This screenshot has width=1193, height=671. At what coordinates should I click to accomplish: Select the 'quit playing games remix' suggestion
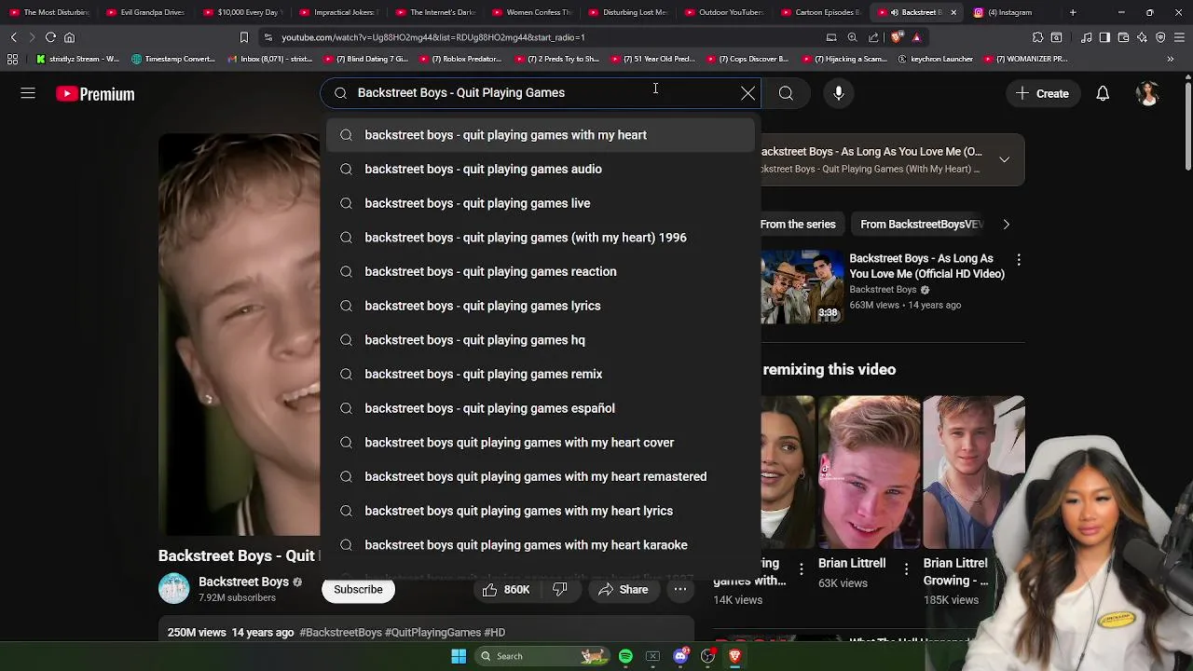click(x=541, y=374)
